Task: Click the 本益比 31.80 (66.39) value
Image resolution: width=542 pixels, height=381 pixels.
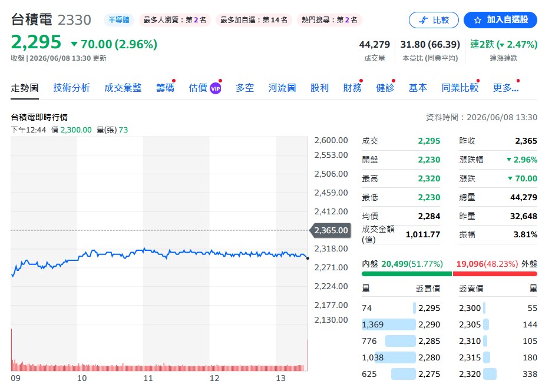Action: 430,45
